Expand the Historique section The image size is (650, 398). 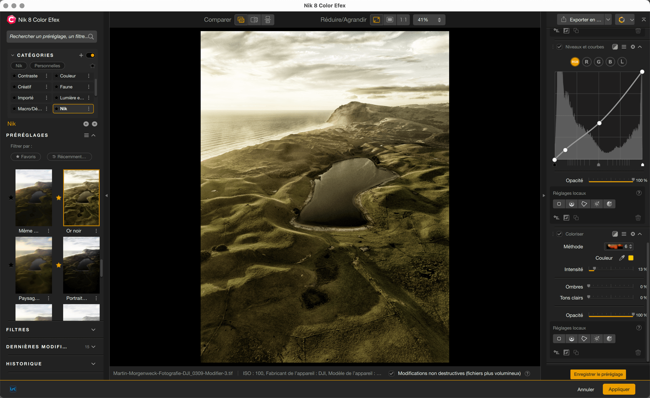point(94,364)
